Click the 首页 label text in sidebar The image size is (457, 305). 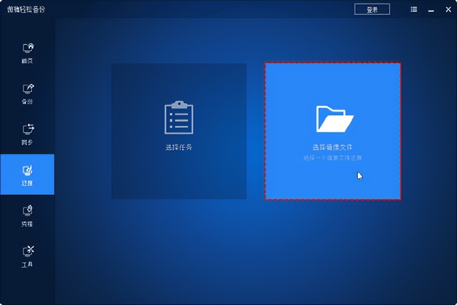[x=27, y=61]
